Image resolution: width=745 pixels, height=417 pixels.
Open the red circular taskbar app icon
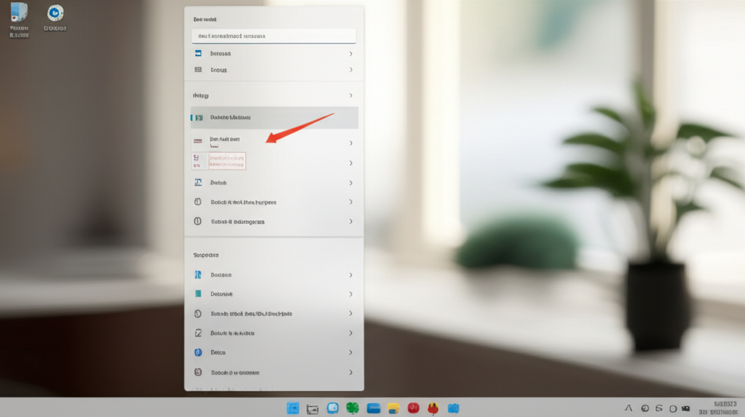point(413,408)
